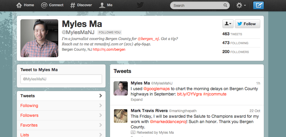Open the Me menu item
This screenshot has width=286, height=137.
point(106,5)
